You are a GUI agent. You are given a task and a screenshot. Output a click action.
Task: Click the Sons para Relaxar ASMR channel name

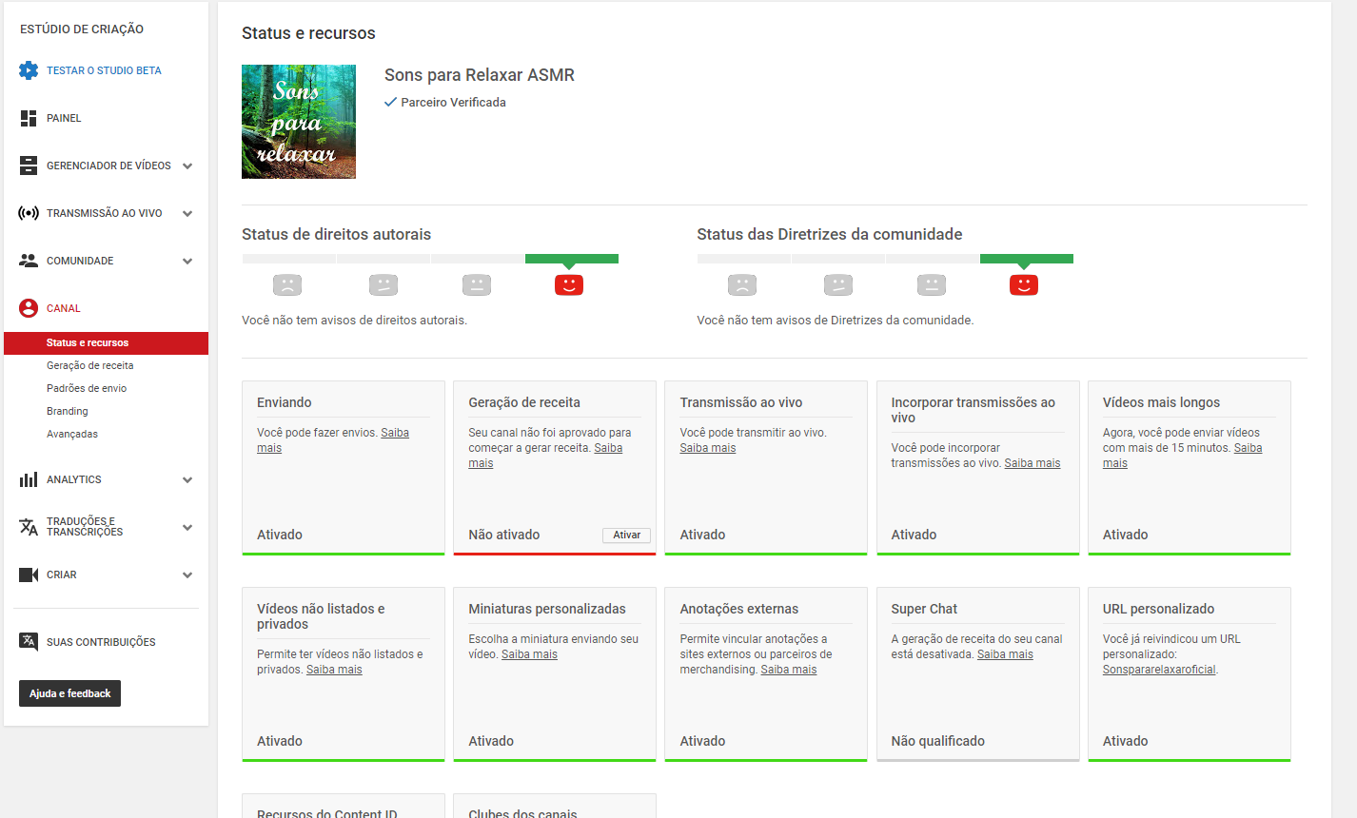coord(480,75)
